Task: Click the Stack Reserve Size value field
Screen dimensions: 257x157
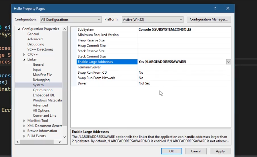Action: click(184, 51)
